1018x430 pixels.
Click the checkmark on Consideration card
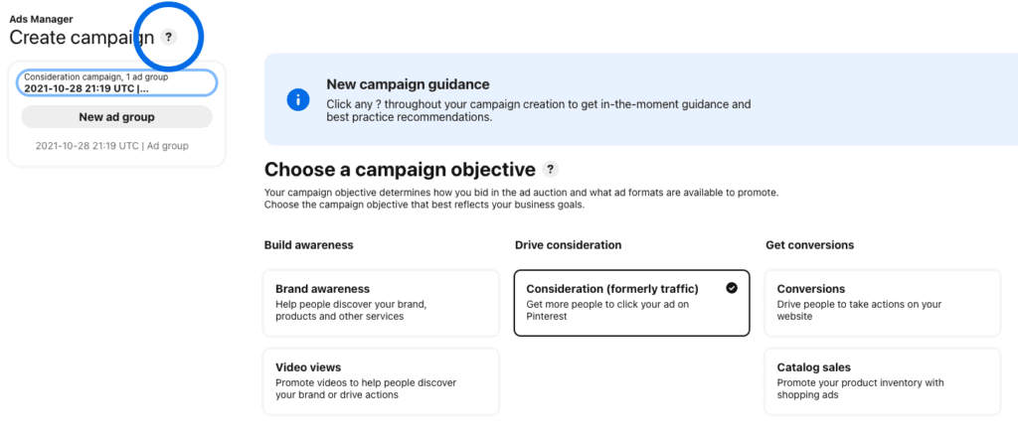click(732, 288)
